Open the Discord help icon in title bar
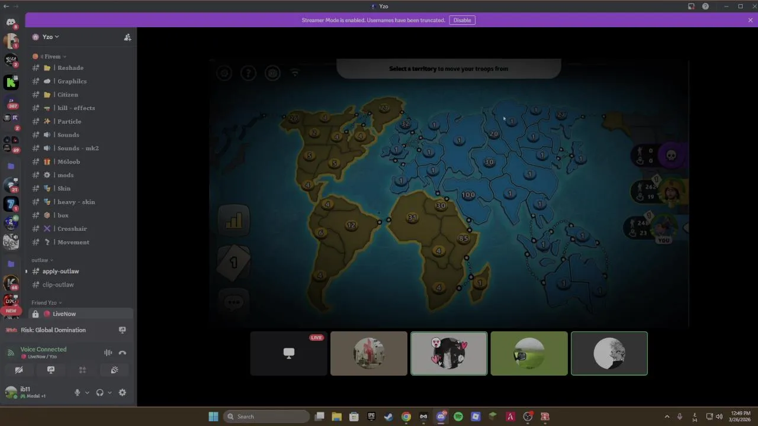 click(705, 7)
